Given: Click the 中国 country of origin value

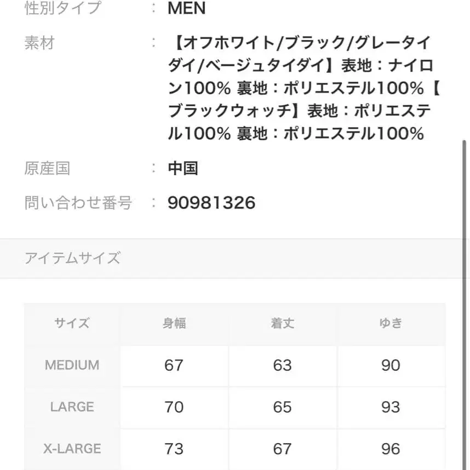Looking at the screenshot, I should (183, 168).
